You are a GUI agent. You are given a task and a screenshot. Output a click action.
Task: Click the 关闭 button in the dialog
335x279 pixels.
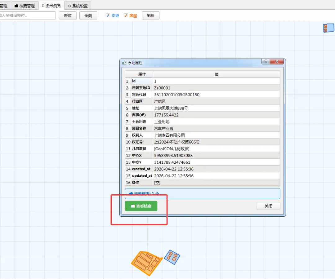[x=268, y=206]
